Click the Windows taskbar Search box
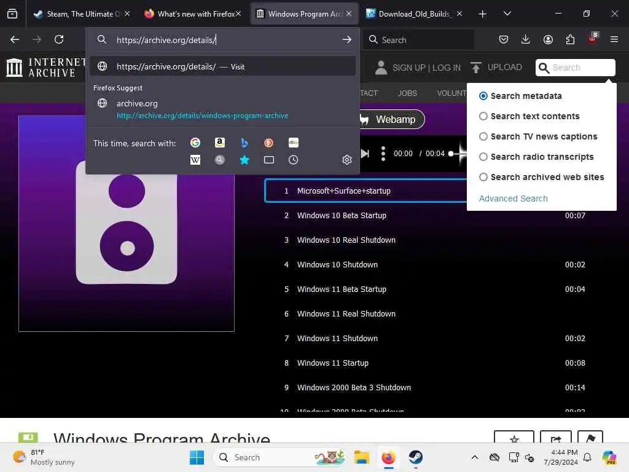This screenshot has width=629, height=472. [x=281, y=457]
